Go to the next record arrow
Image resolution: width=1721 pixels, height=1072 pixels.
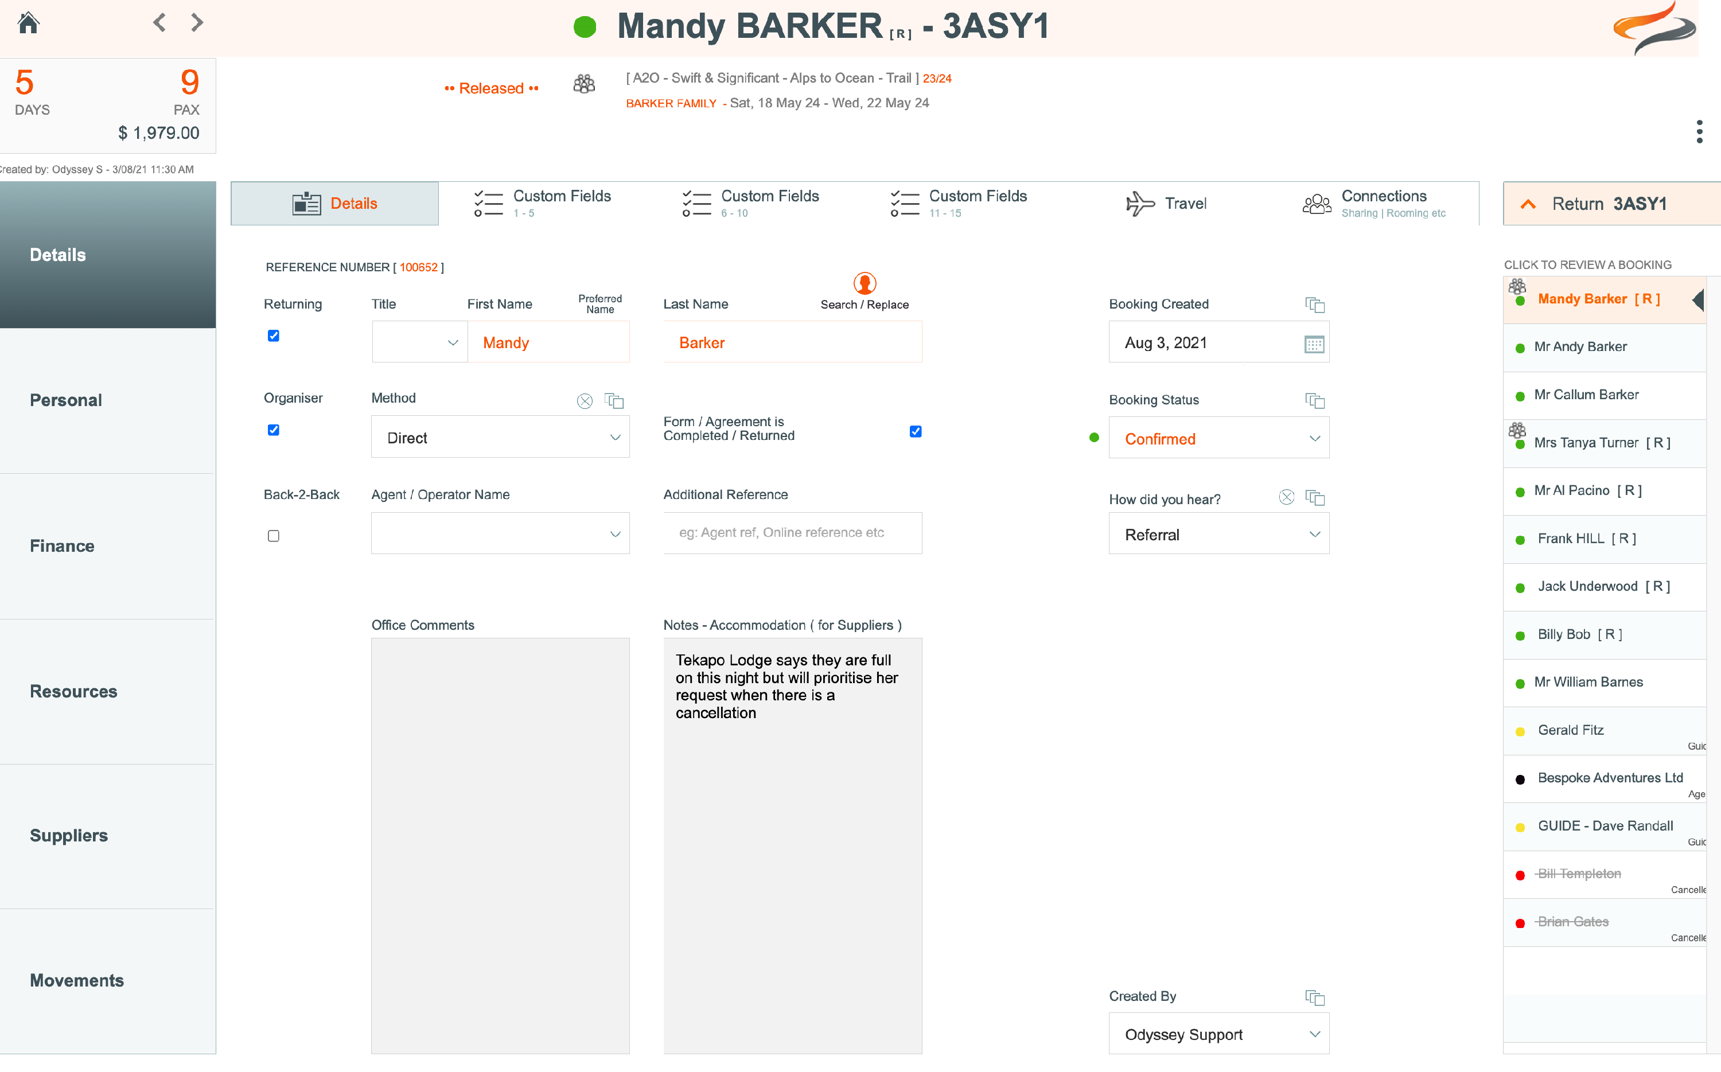pyautogui.click(x=197, y=23)
